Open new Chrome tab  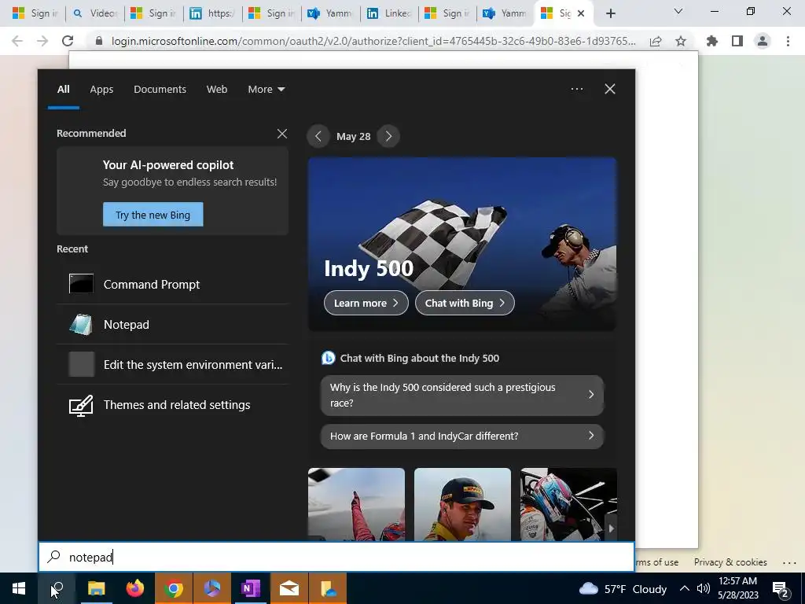tap(610, 13)
